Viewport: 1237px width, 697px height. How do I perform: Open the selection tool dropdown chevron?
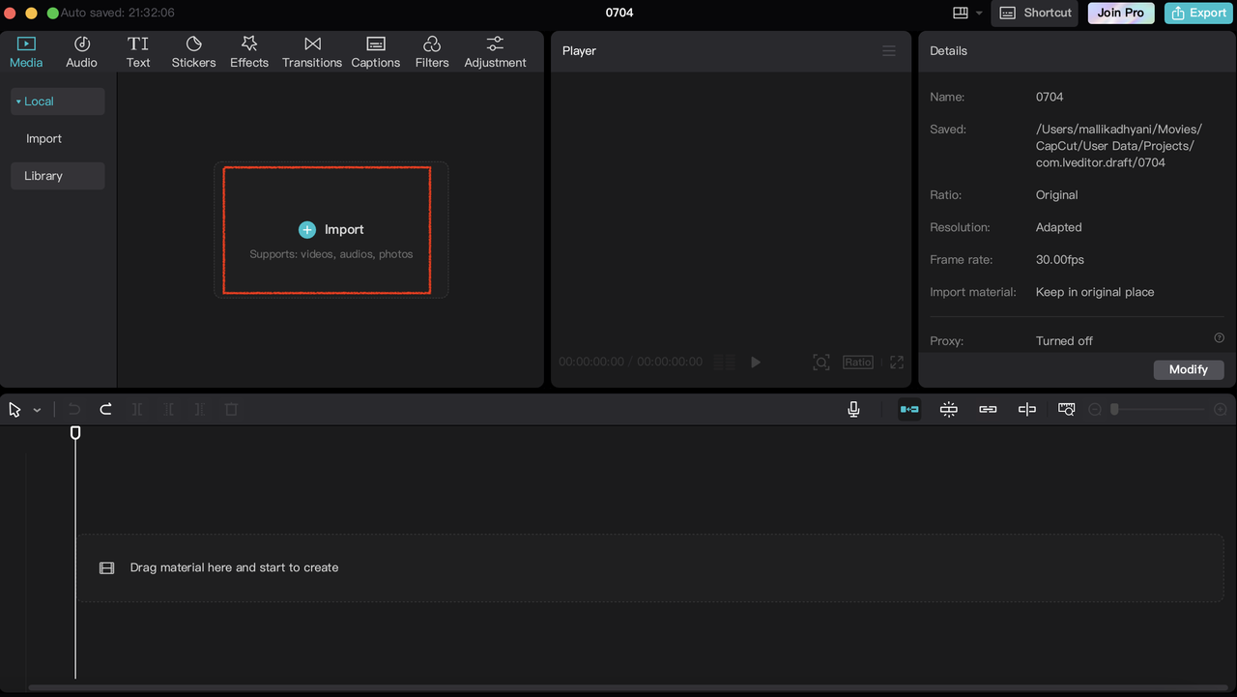[37, 409]
